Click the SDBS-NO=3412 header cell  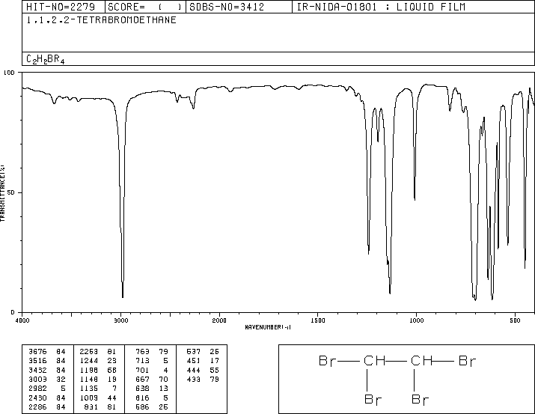click(x=238, y=7)
